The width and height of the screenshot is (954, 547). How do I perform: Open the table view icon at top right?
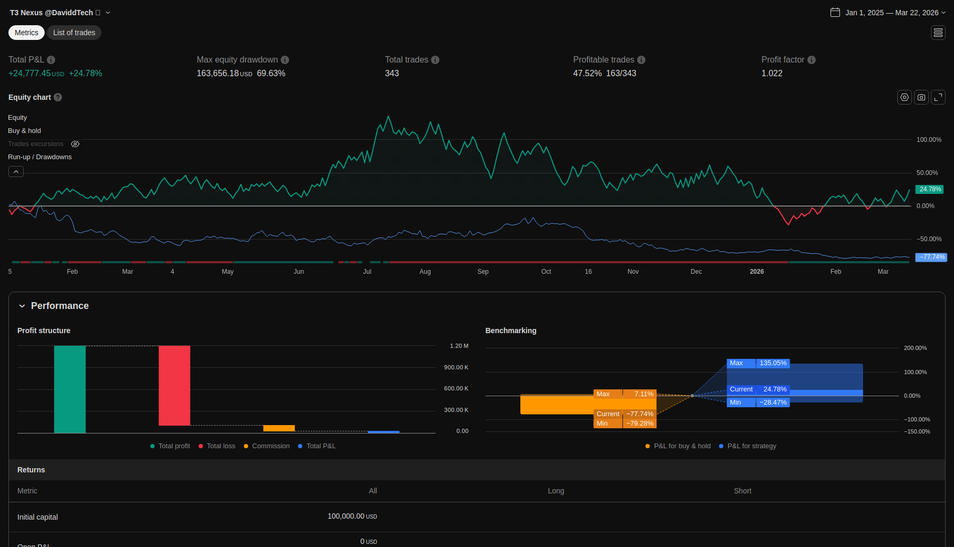click(938, 33)
